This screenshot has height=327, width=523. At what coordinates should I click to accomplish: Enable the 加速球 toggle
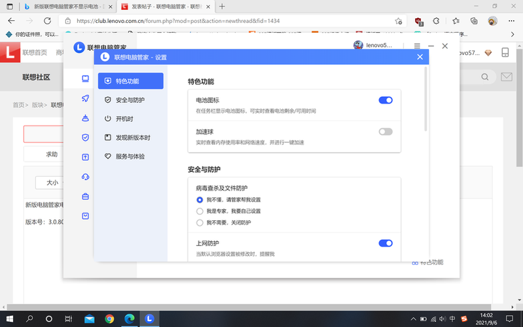click(x=386, y=132)
